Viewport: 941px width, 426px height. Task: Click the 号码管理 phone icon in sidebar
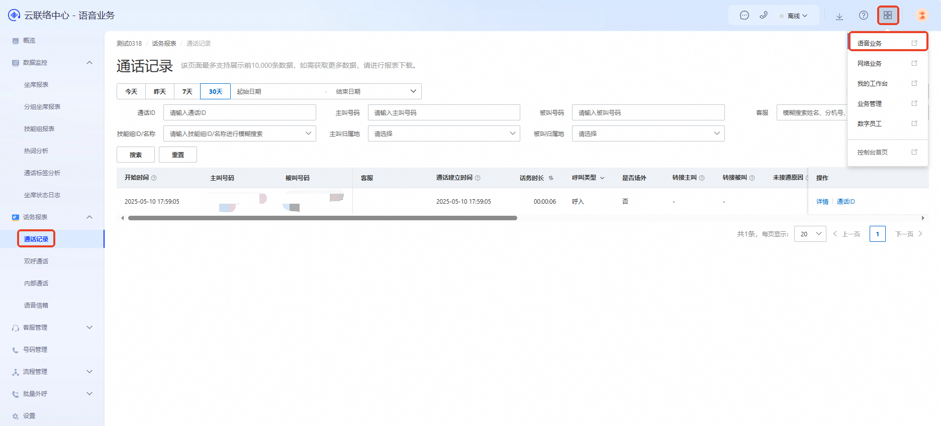pos(16,350)
